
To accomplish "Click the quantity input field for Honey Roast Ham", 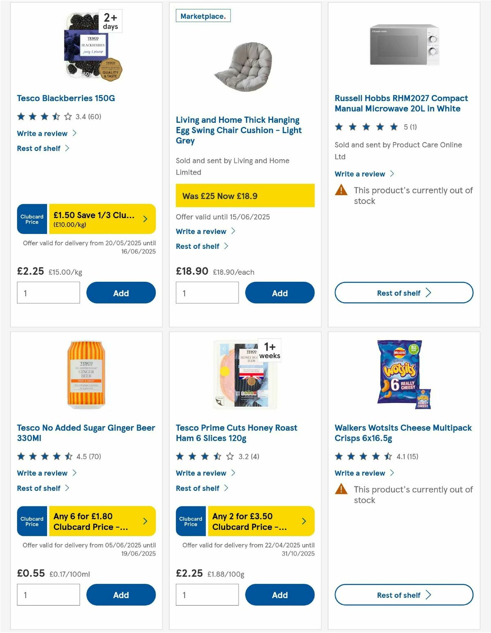I will [207, 595].
